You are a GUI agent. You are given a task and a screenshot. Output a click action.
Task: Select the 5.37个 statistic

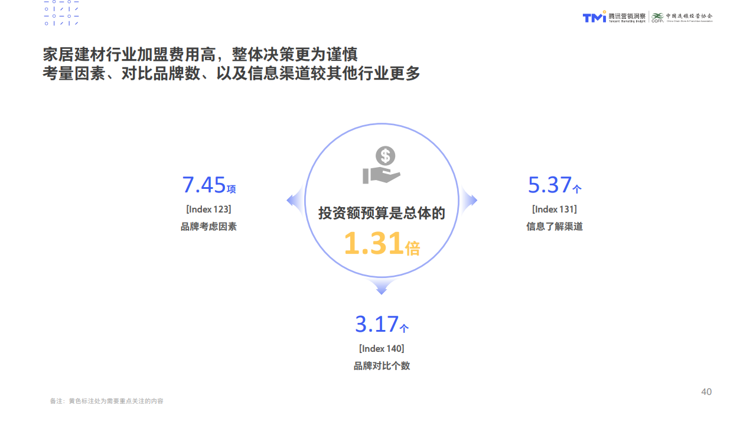click(554, 185)
